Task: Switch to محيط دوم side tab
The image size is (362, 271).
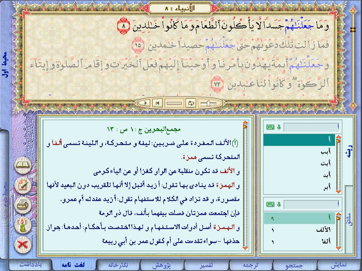Action: pyautogui.click(x=5, y=194)
